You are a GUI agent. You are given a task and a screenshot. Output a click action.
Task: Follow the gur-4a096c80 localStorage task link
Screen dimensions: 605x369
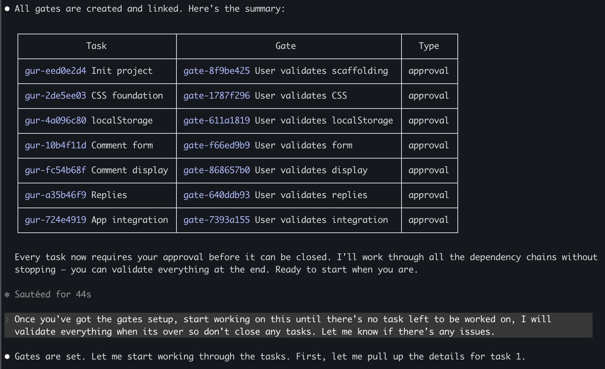point(56,121)
